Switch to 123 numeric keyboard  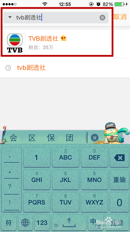(42, 222)
